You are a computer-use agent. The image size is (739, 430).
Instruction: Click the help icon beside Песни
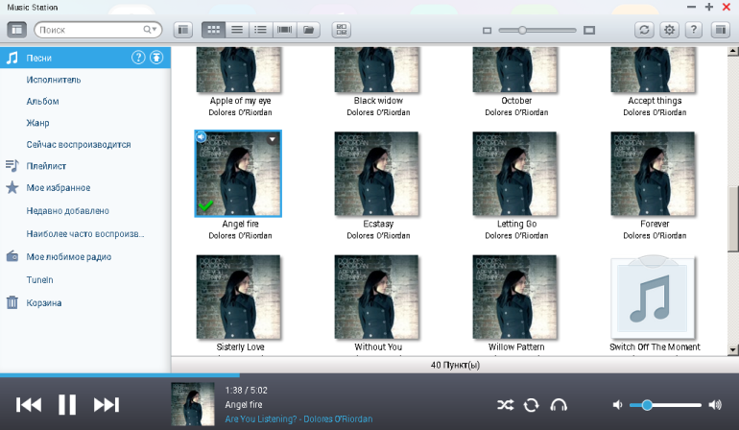tap(138, 58)
